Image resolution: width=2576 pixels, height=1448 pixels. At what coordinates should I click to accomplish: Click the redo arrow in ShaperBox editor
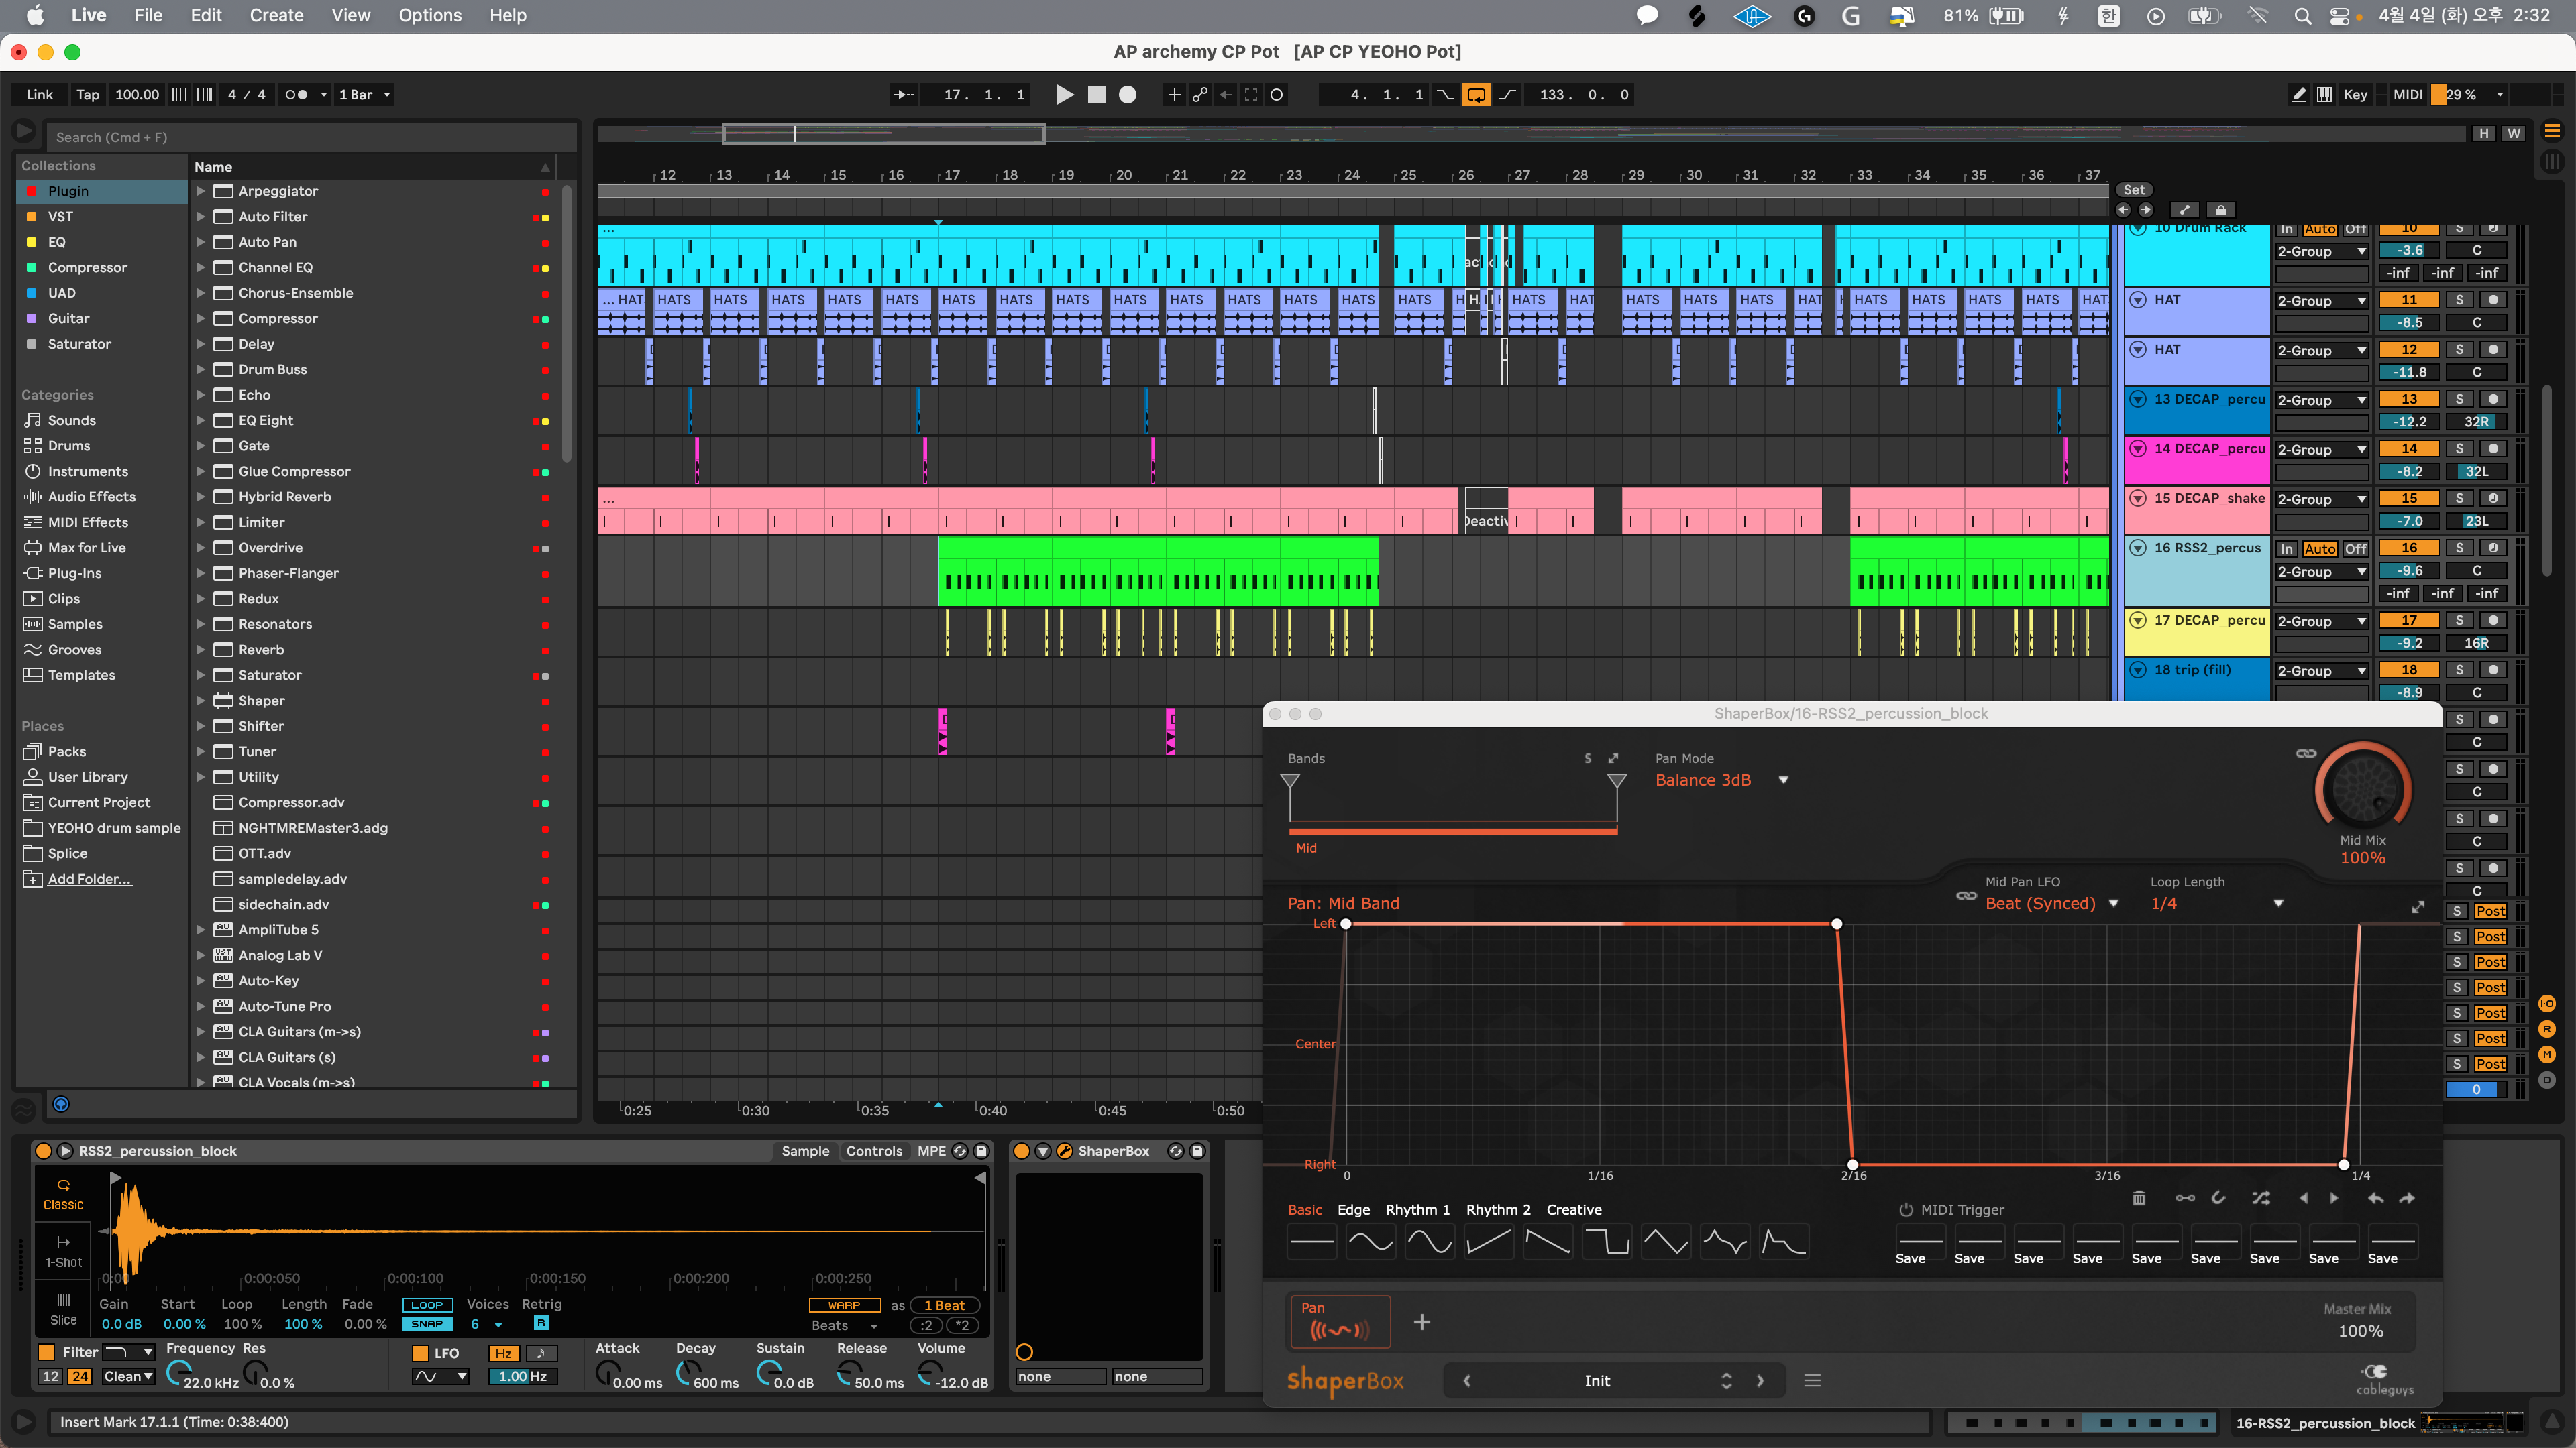[x=2407, y=1198]
